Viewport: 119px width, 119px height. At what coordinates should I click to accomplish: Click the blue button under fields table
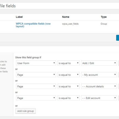[118, 38]
